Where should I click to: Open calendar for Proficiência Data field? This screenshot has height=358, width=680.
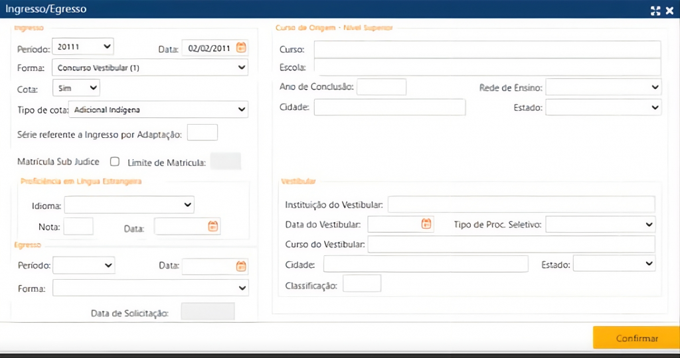pyautogui.click(x=213, y=227)
